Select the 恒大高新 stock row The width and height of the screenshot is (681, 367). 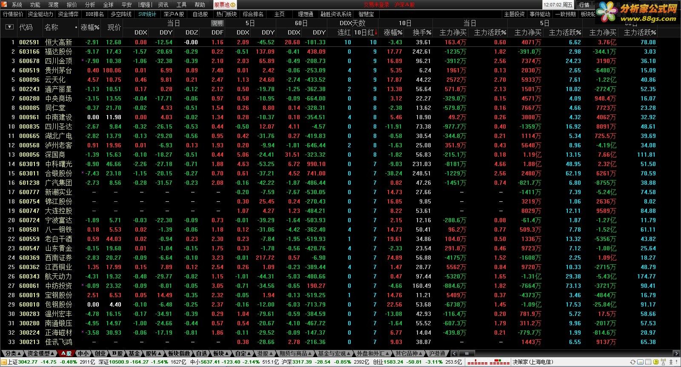point(328,42)
